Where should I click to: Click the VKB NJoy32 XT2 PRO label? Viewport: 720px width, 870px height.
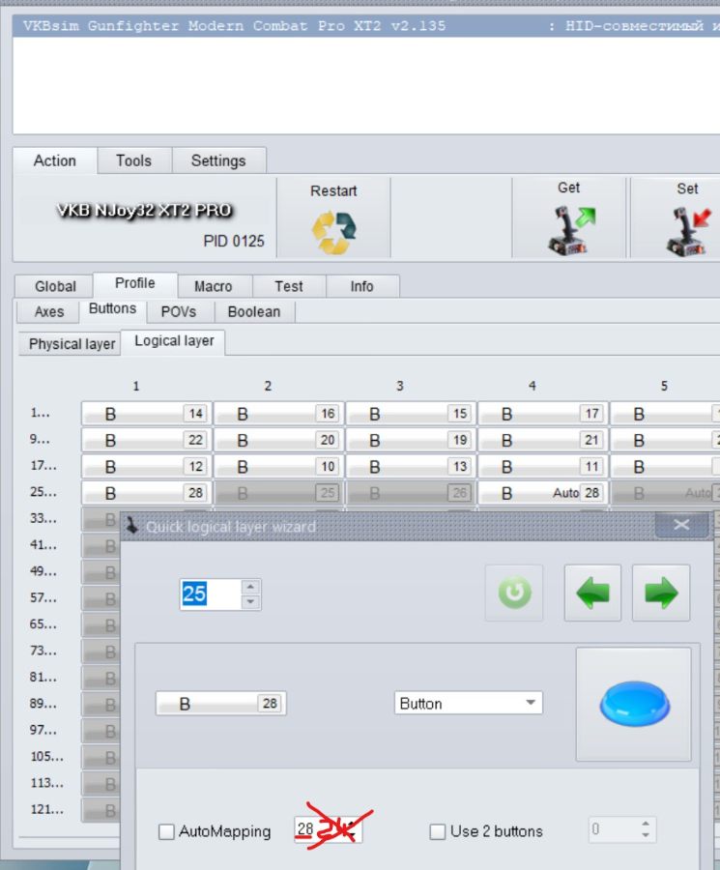pyautogui.click(x=144, y=211)
